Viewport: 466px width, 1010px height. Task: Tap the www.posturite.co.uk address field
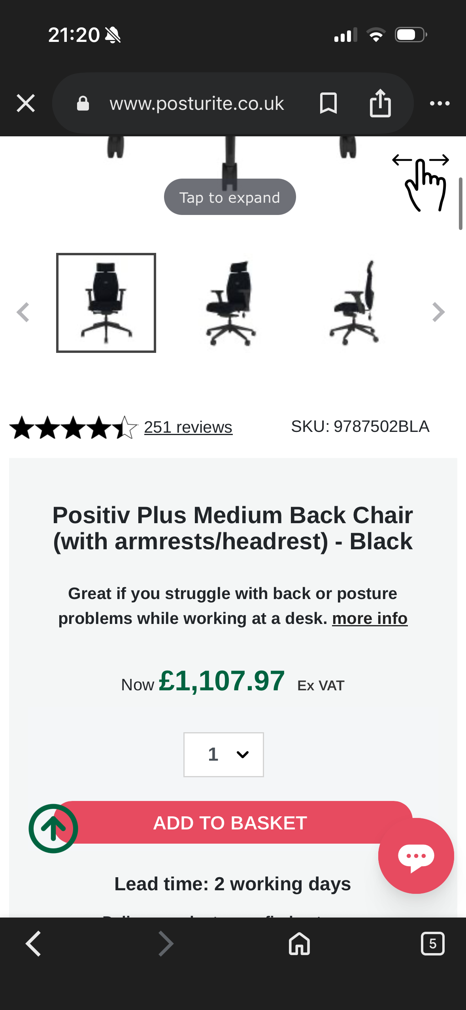click(196, 104)
